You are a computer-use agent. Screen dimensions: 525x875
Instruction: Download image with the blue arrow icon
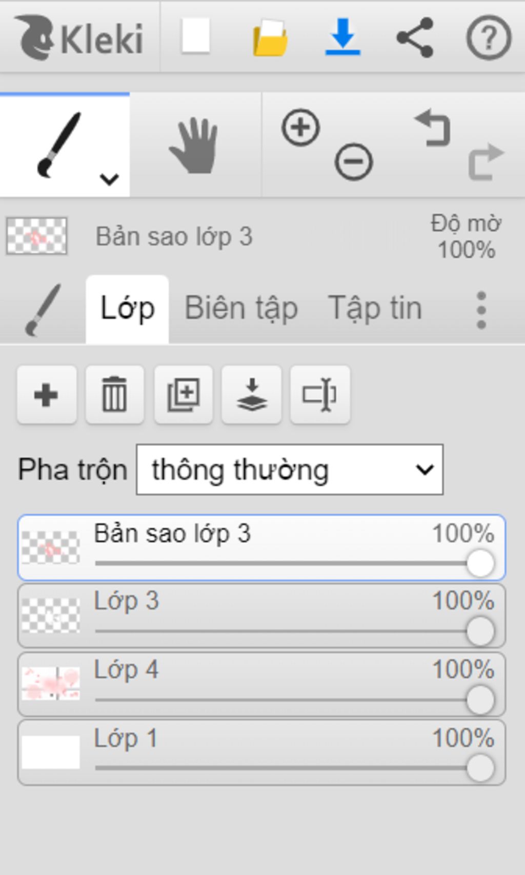343,37
